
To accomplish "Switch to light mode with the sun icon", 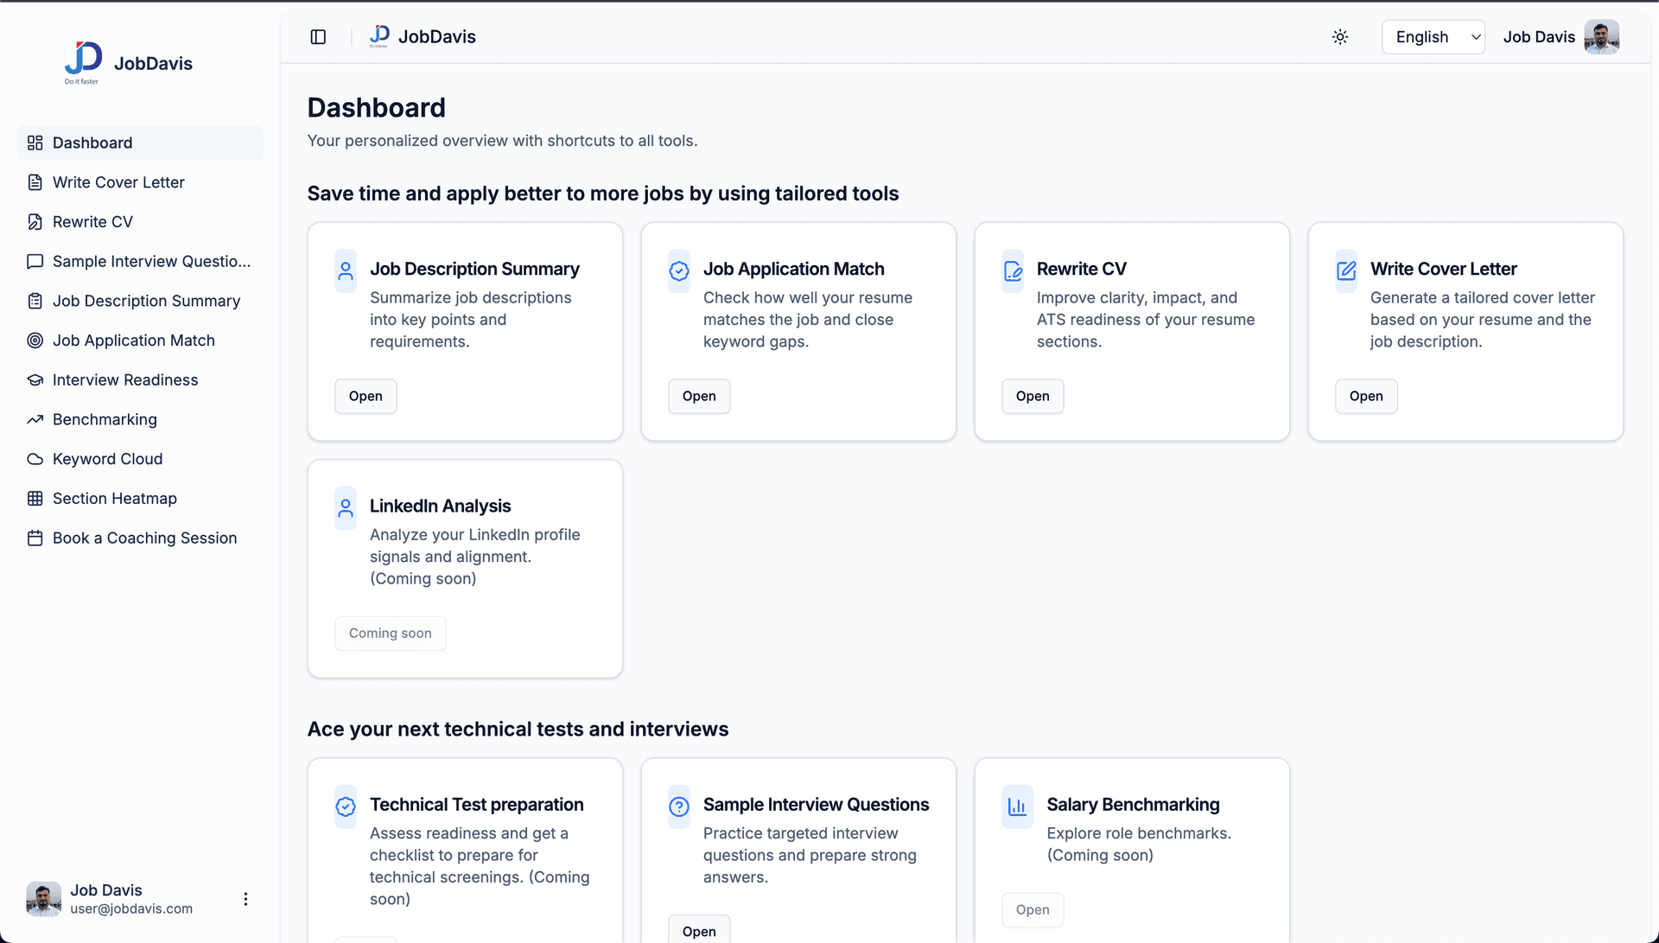I will point(1340,36).
